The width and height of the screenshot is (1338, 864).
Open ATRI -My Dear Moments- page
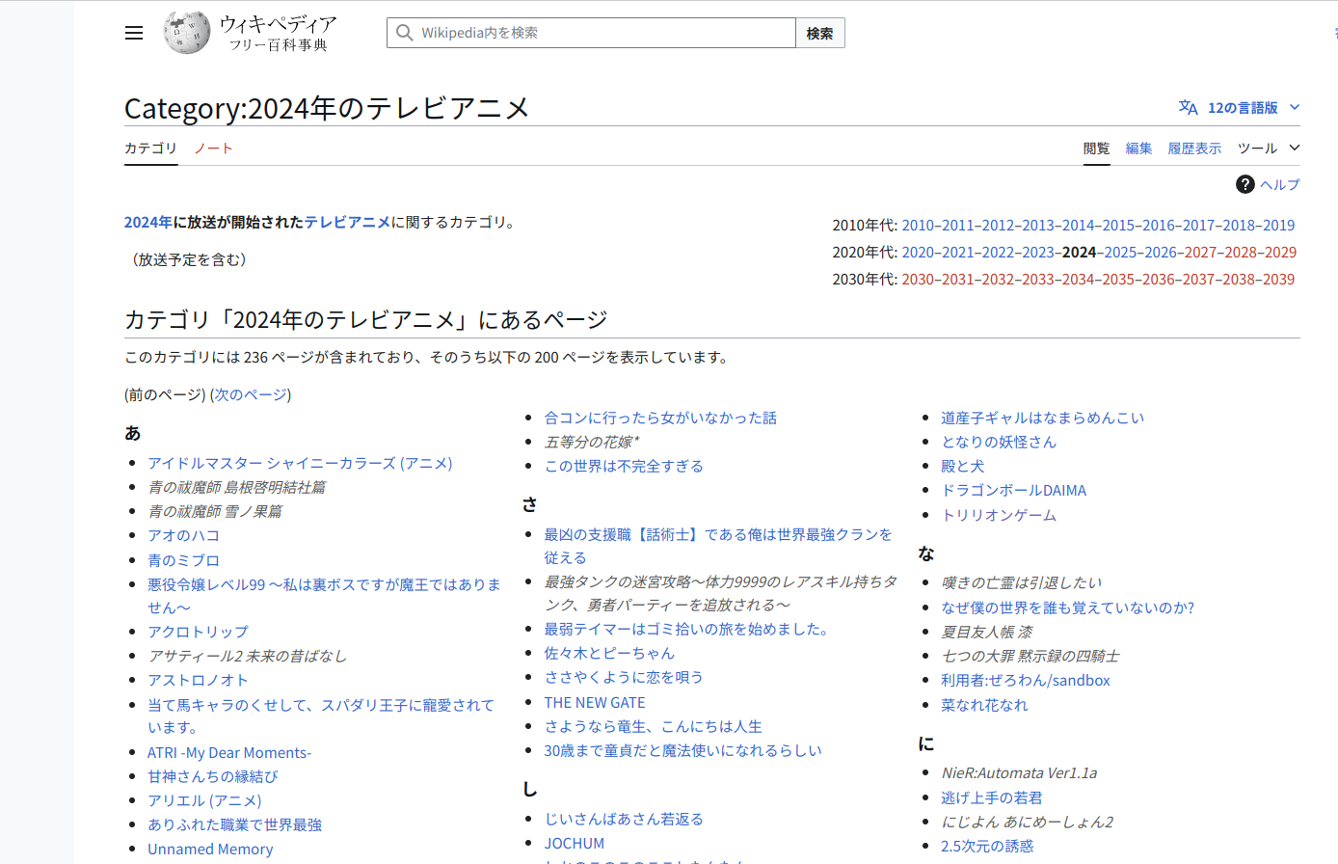tap(229, 752)
